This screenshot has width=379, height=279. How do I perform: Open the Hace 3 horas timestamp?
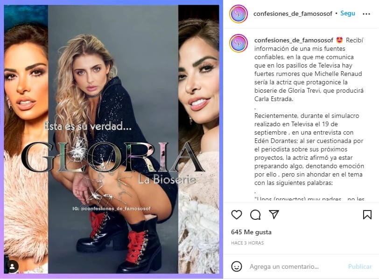[x=247, y=243]
